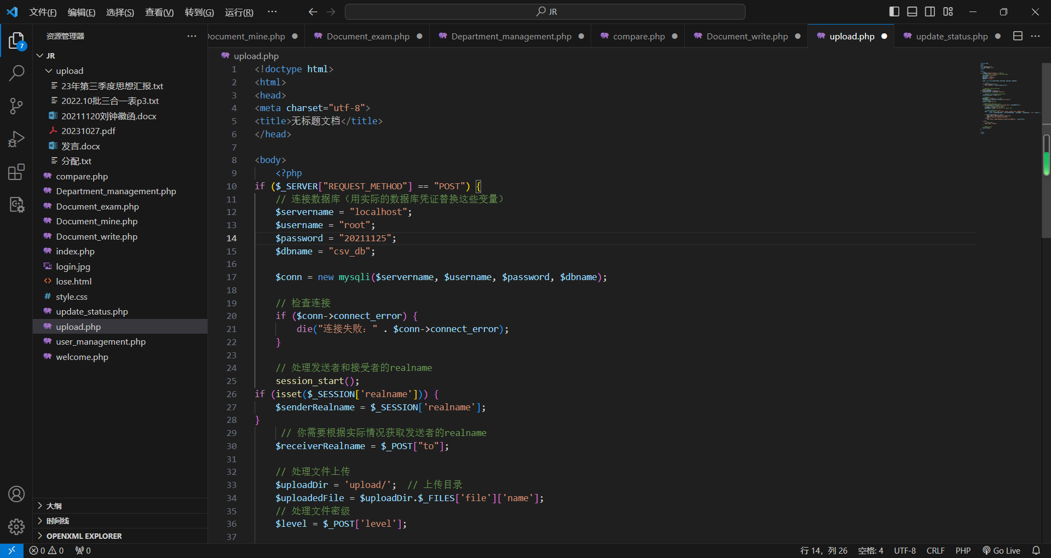
Task: Expand the OPENXML EXPLORER section
Action: tap(84, 536)
